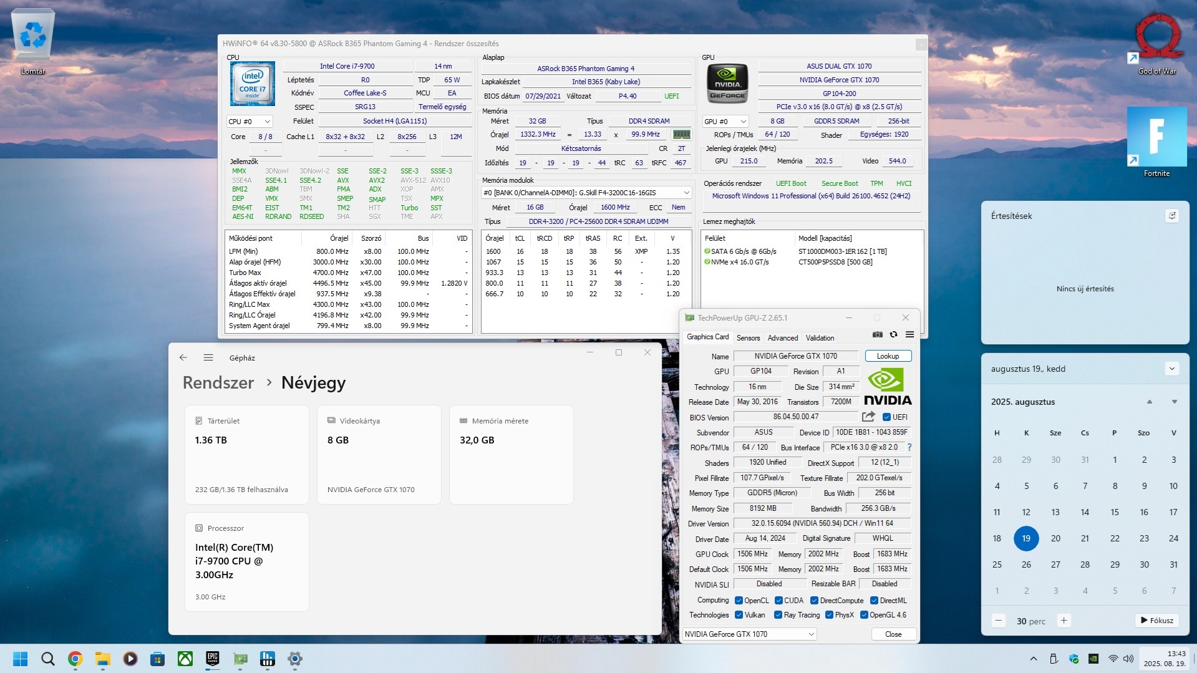Image resolution: width=1197 pixels, height=673 pixels.
Task: Toggle the Vulkan checkbox
Action: [739, 615]
